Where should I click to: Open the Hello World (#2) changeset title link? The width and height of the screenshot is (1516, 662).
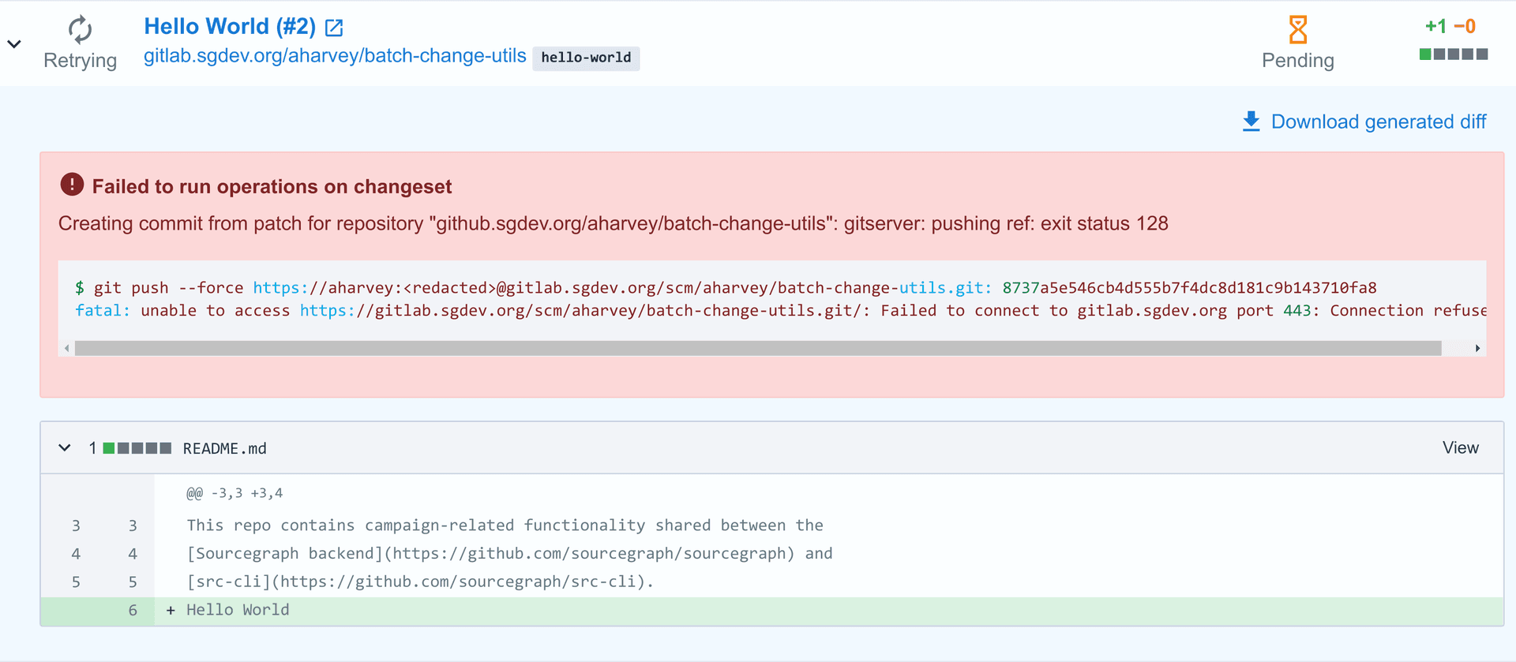coord(230,26)
